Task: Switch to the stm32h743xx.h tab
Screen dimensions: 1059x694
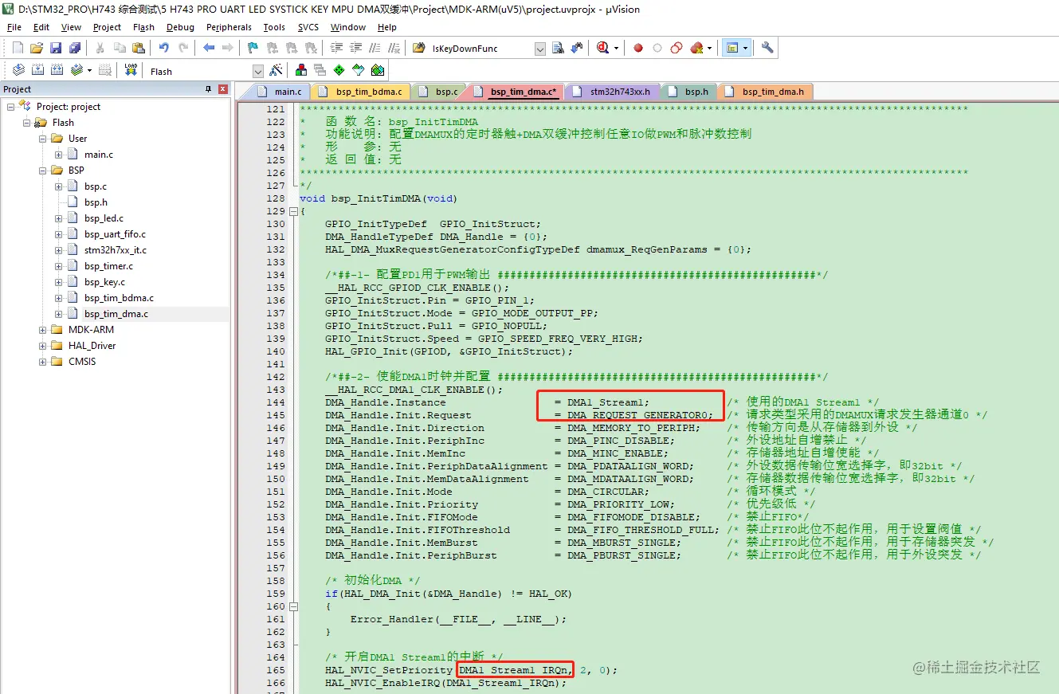Action: (612, 92)
